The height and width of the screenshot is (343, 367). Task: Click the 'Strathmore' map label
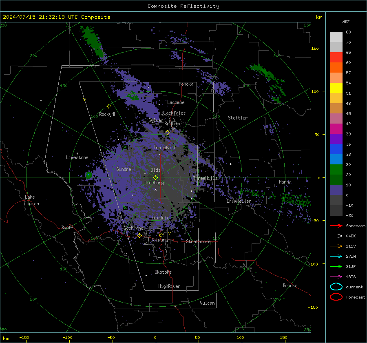tap(198, 241)
